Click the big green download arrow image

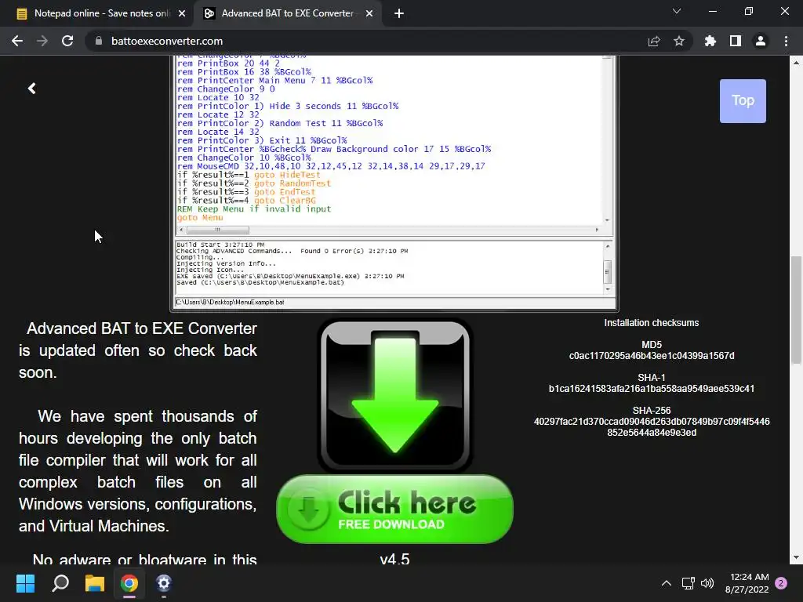point(394,395)
